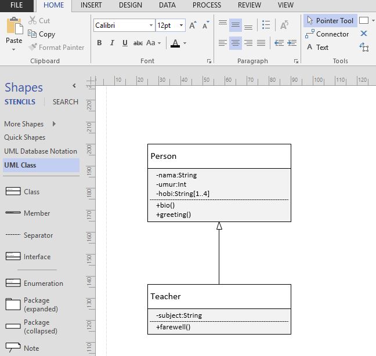Screen dimensions: 376x356
Task: Select the Connector tool
Action: click(327, 34)
